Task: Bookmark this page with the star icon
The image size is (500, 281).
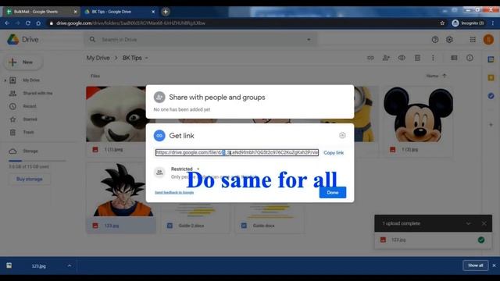Action: pos(442,23)
